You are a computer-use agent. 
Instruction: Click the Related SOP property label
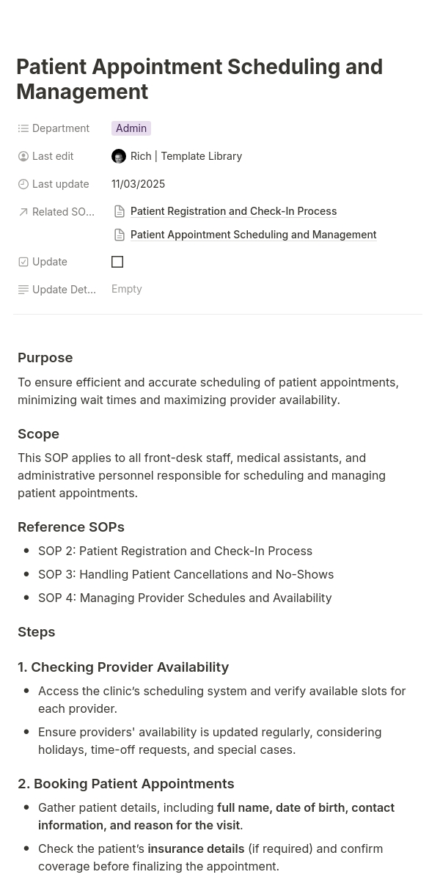[x=63, y=212]
